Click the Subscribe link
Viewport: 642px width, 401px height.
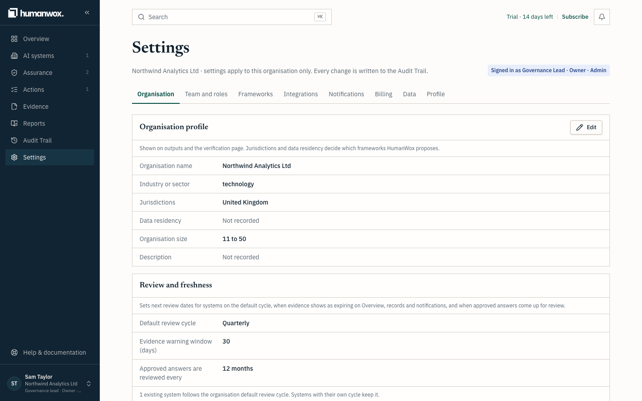pyautogui.click(x=575, y=17)
